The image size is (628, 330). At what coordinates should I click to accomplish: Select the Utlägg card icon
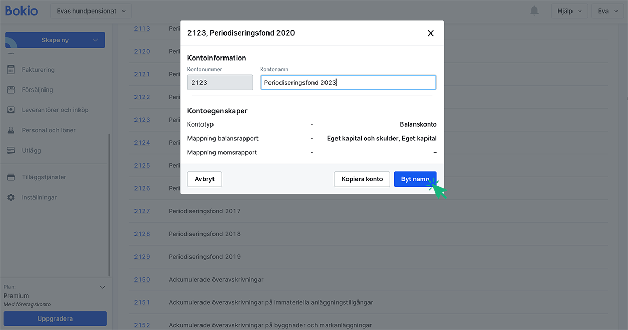[12, 150]
